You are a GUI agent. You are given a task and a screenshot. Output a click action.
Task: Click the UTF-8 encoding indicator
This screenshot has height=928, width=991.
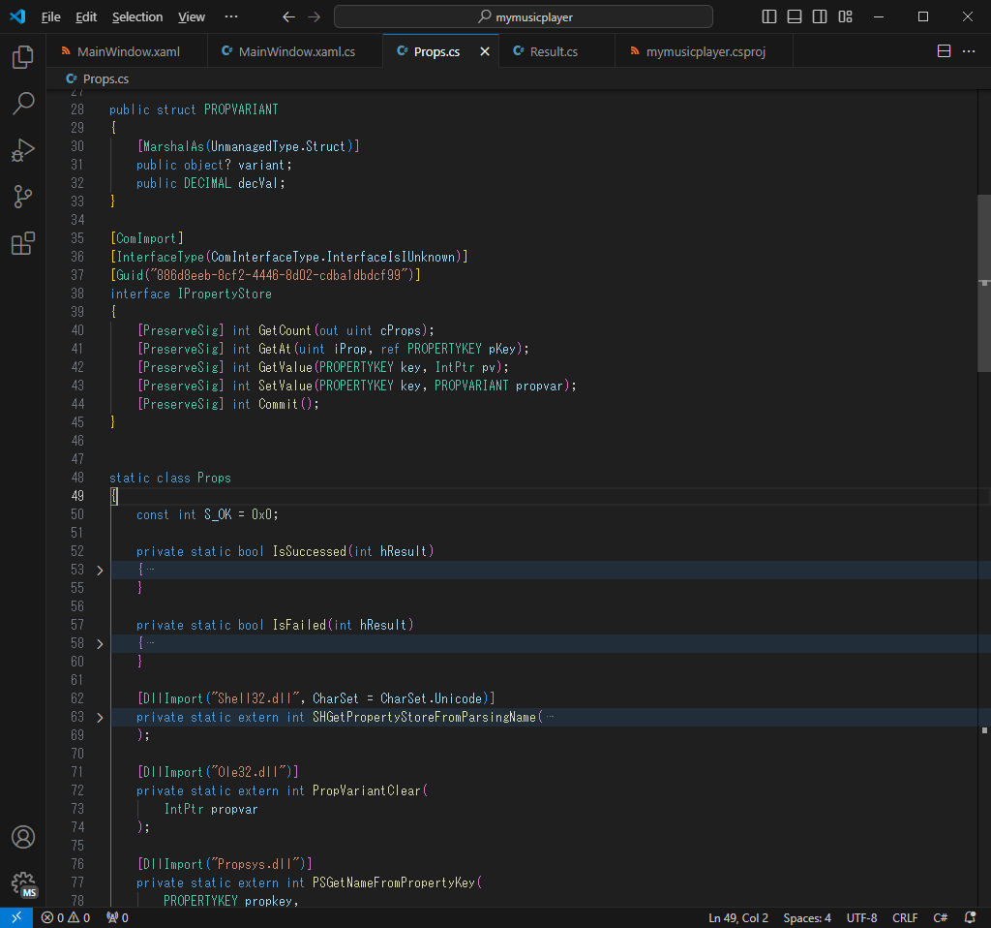tap(861, 917)
